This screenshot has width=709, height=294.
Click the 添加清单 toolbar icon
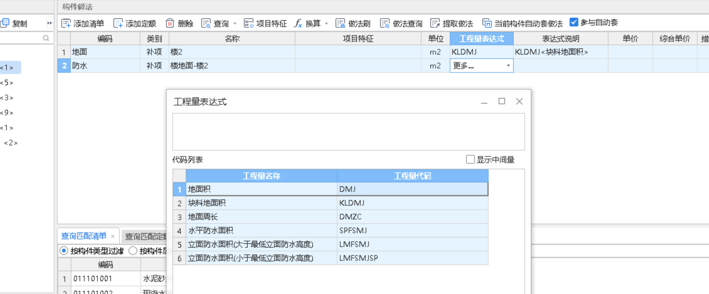[66, 23]
